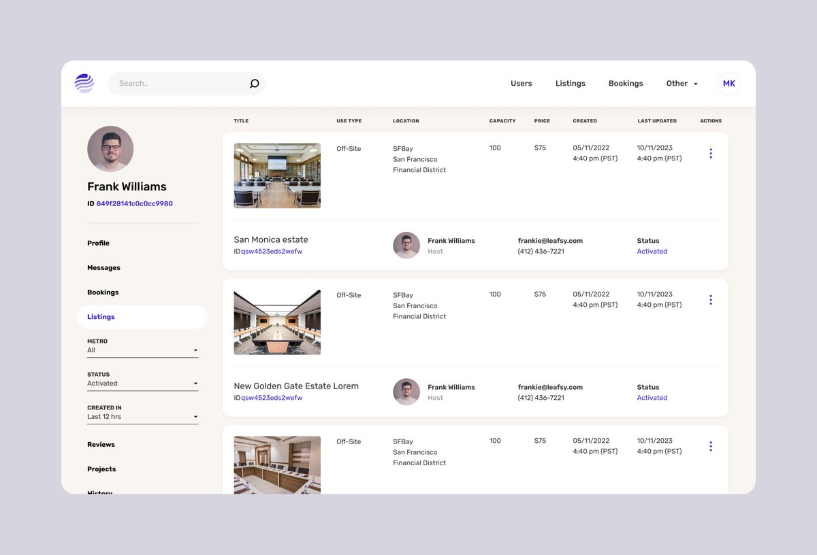817x555 pixels.
Task: Select Listings in the sidebar
Action: (x=142, y=317)
